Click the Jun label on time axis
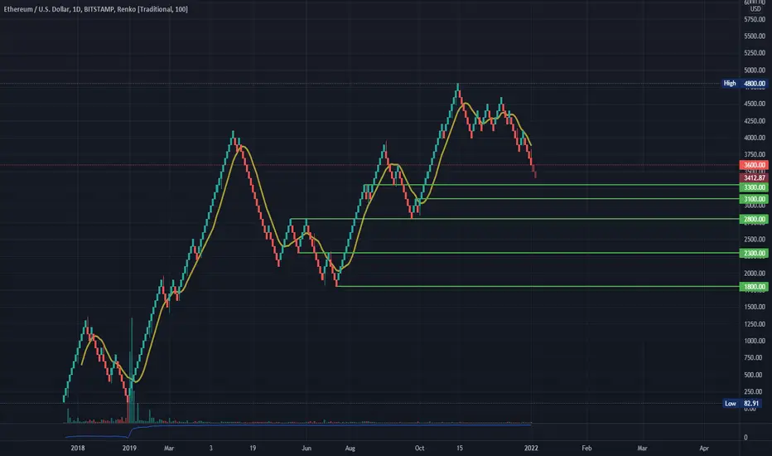The image size is (772, 456). pyautogui.click(x=306, y=448)
